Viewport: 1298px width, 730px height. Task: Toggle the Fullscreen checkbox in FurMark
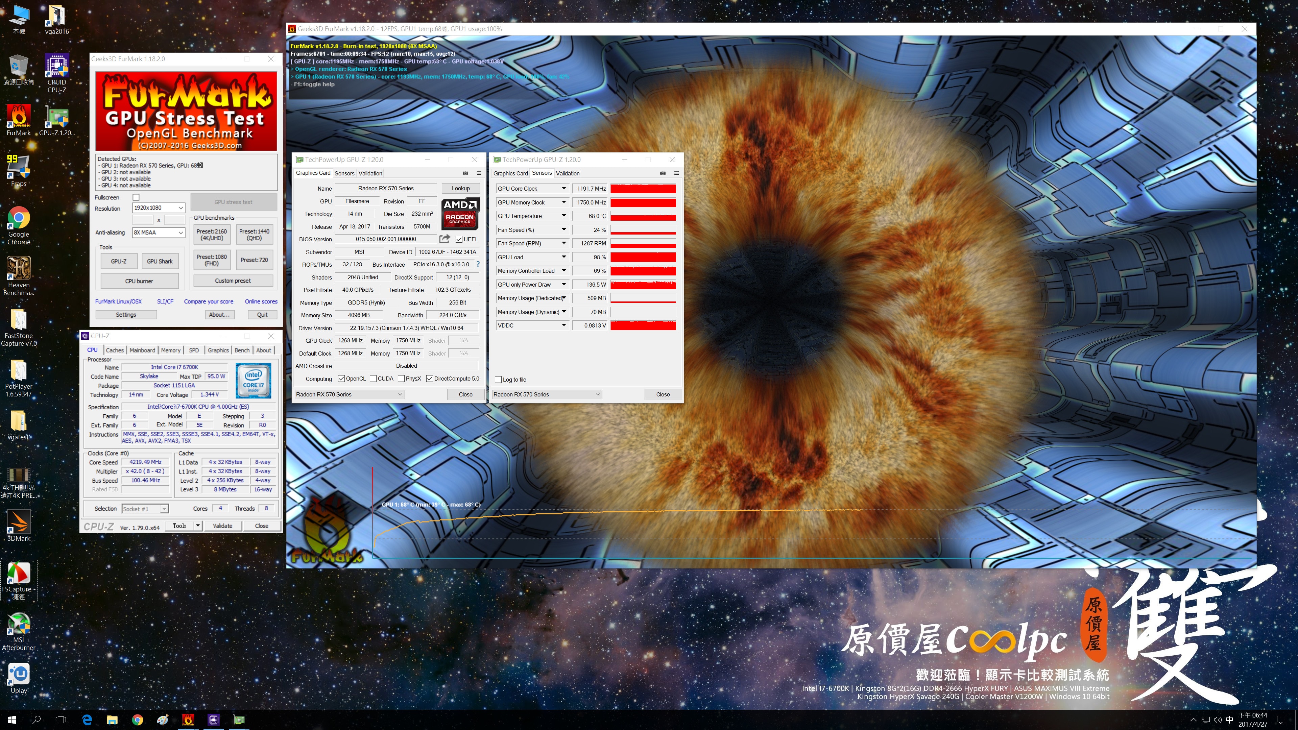click(136, 197)
